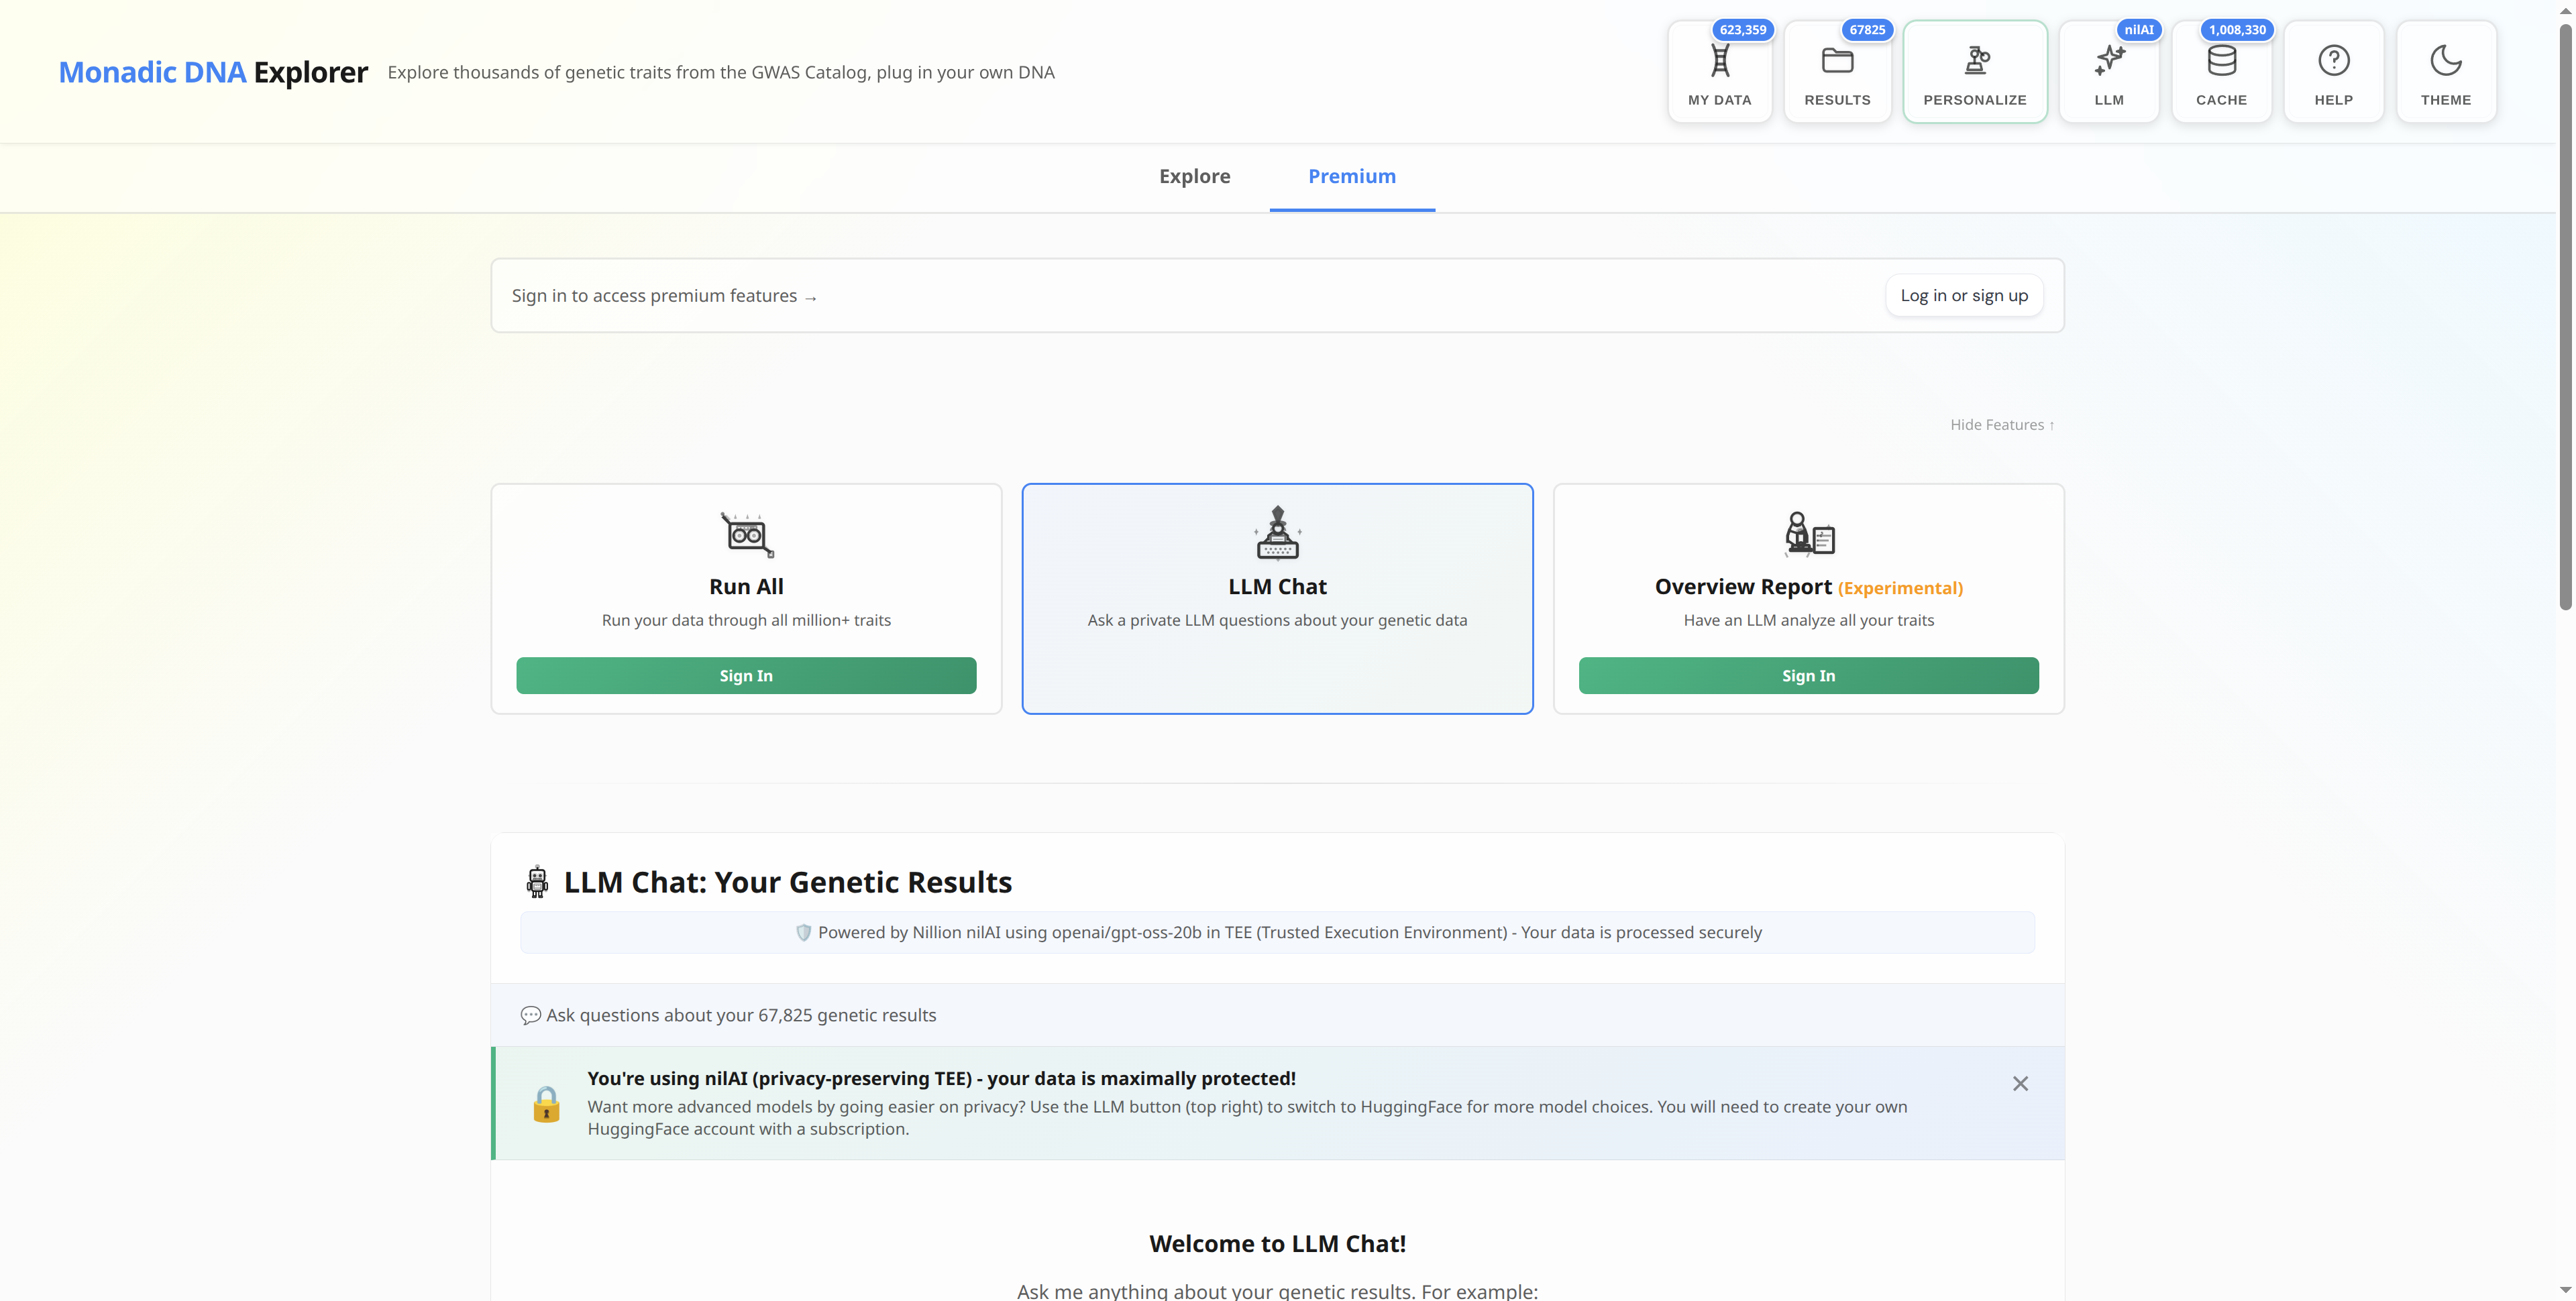Click the Run All robot icon
The width and height of the screenshot is (2576, 1301).
coord(746,534)
